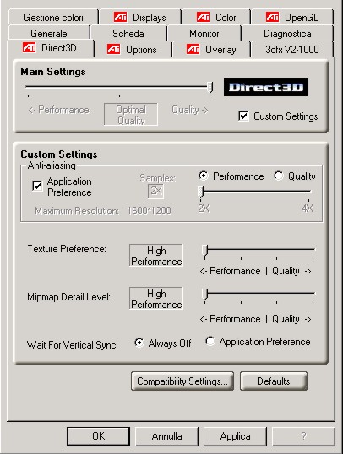This screenshot has height=454, width=343.
Task: Select the anti-aliasing Quality radio button
Action: pyautogui.click(x=278, y=176)
